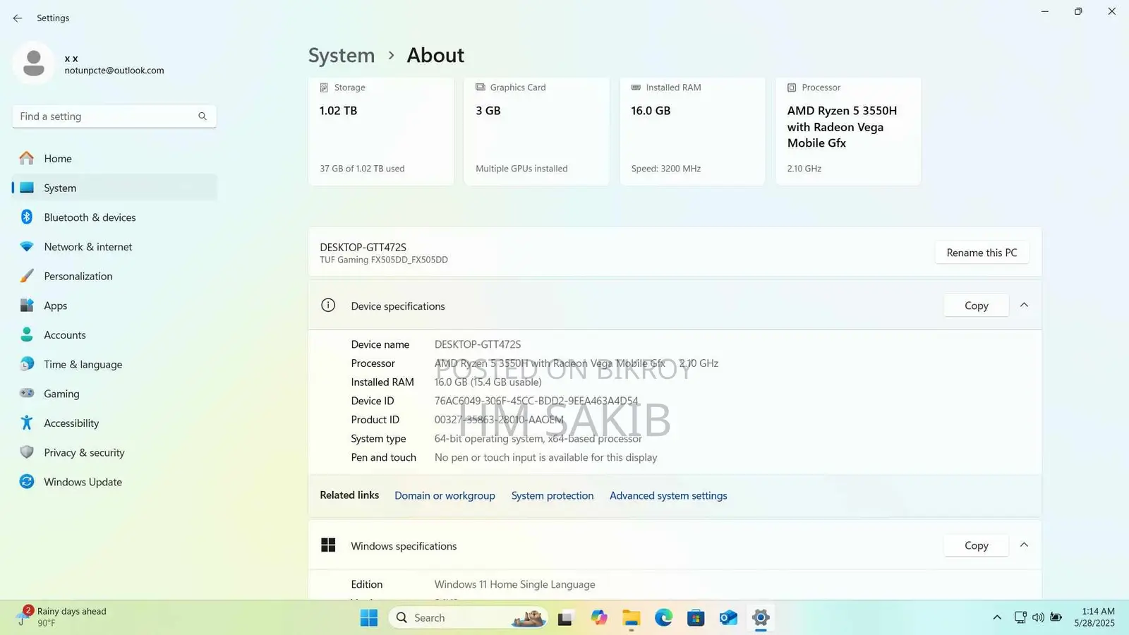The width and height of the screenshot is (1129, 635).
Task: Open Network & internet settings
Action: tap(114, 247)
